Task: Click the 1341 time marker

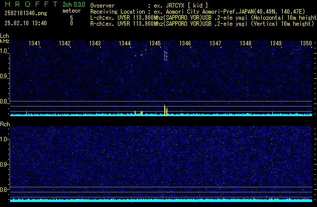Action: (34, 43)
